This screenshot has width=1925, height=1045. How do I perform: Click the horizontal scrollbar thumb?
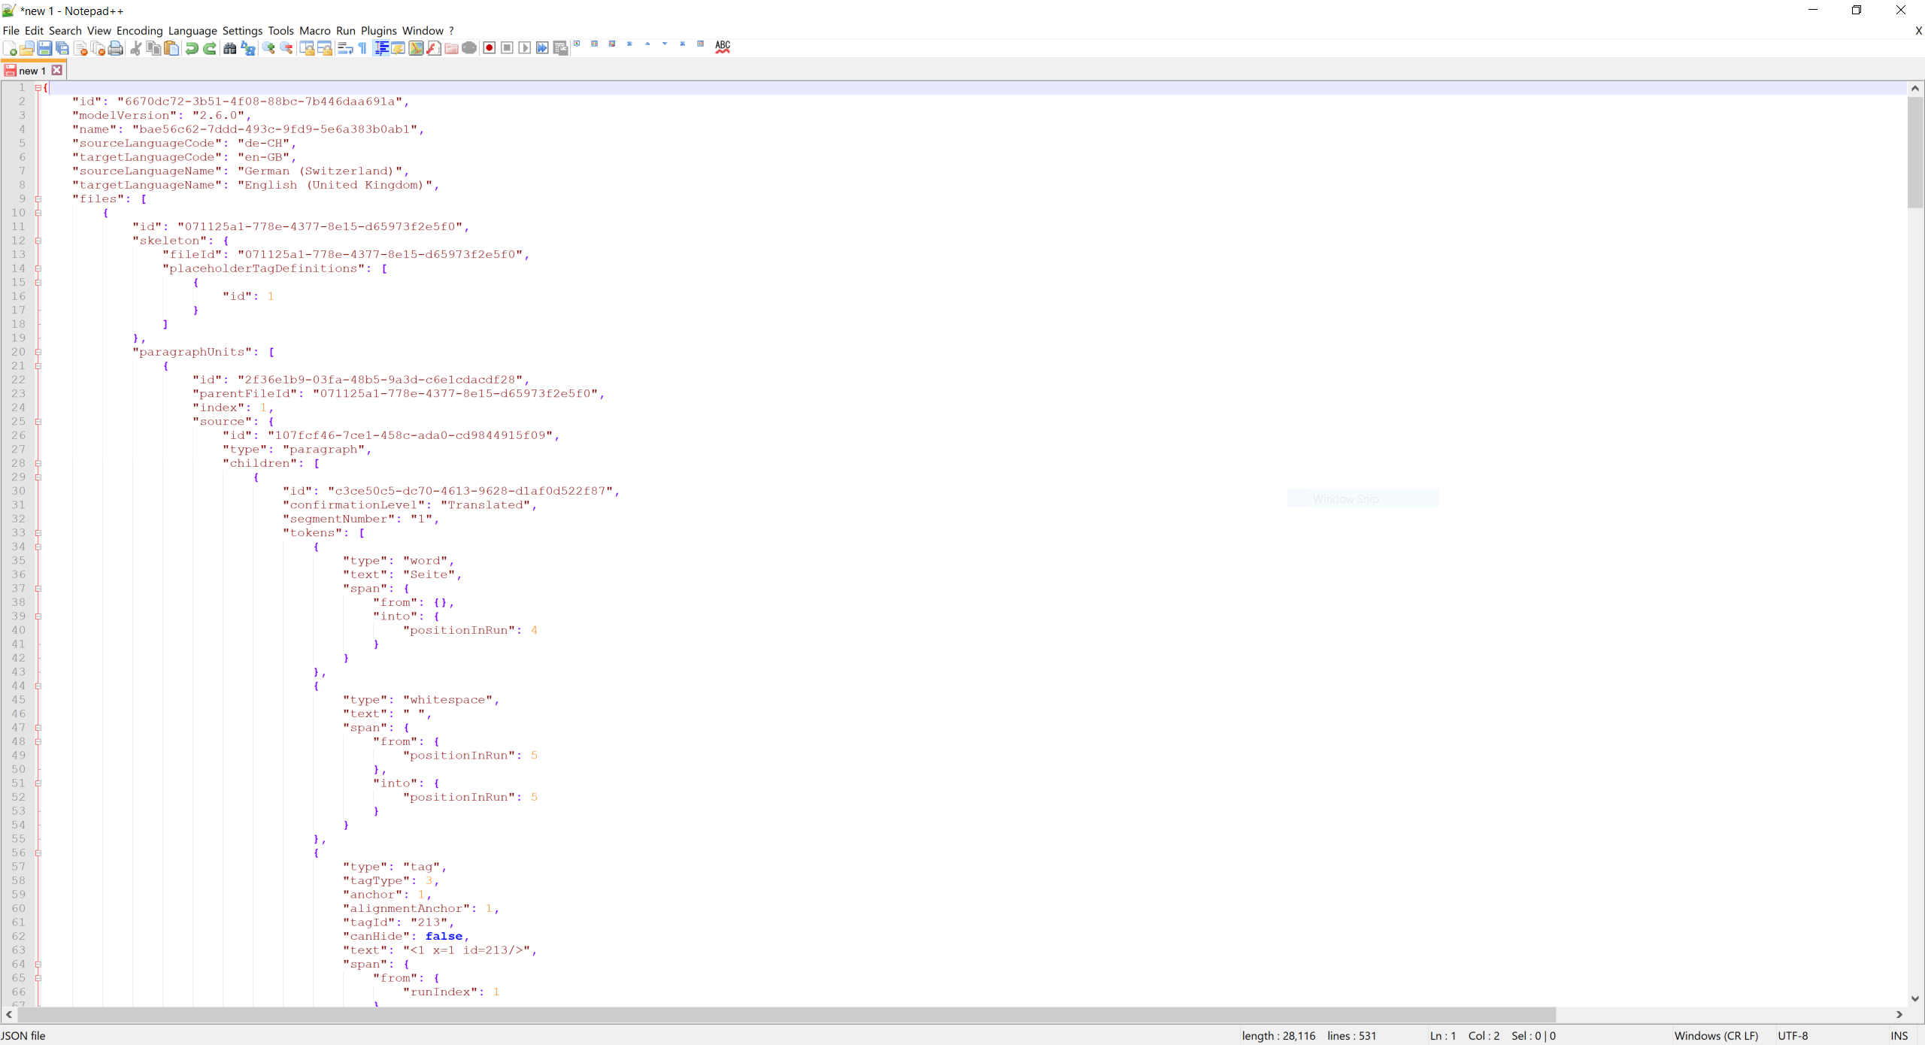[786, 1014]
